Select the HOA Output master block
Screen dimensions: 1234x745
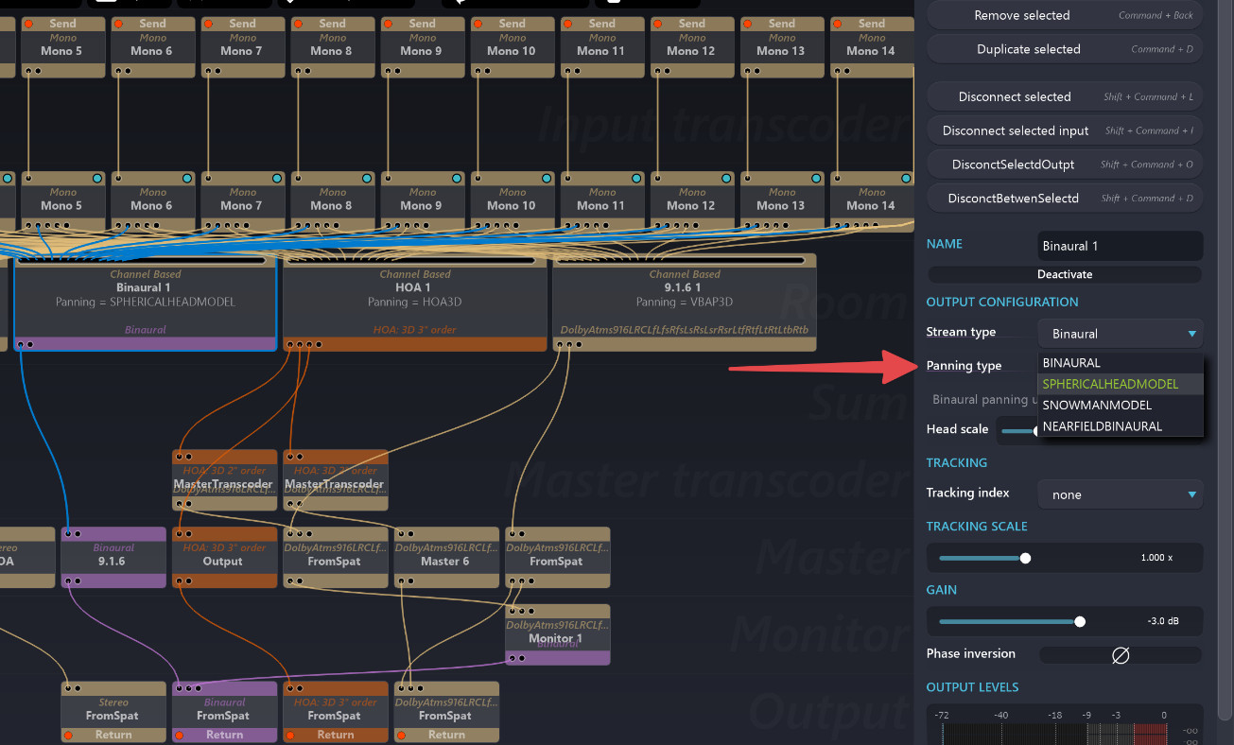[x=224, y=558]
